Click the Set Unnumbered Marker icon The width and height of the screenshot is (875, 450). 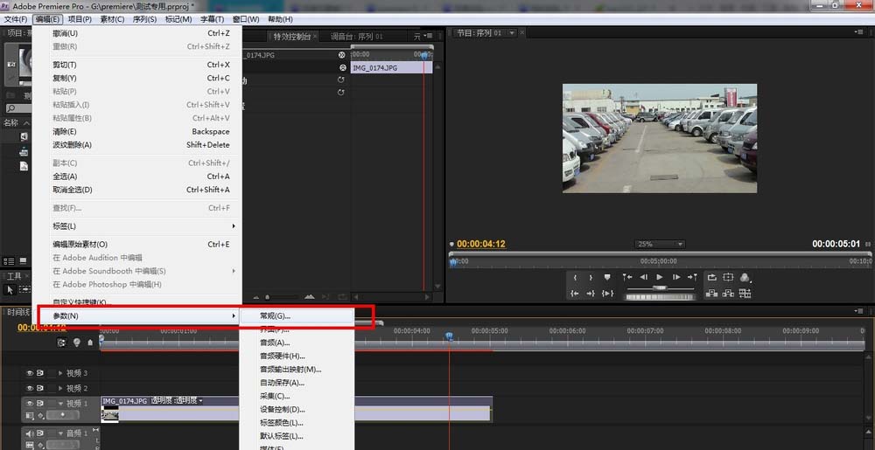click(x=607, y=277)
